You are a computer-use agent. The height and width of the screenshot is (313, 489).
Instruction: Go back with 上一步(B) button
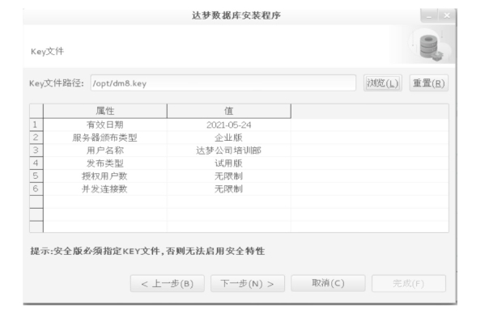point(167,283)
